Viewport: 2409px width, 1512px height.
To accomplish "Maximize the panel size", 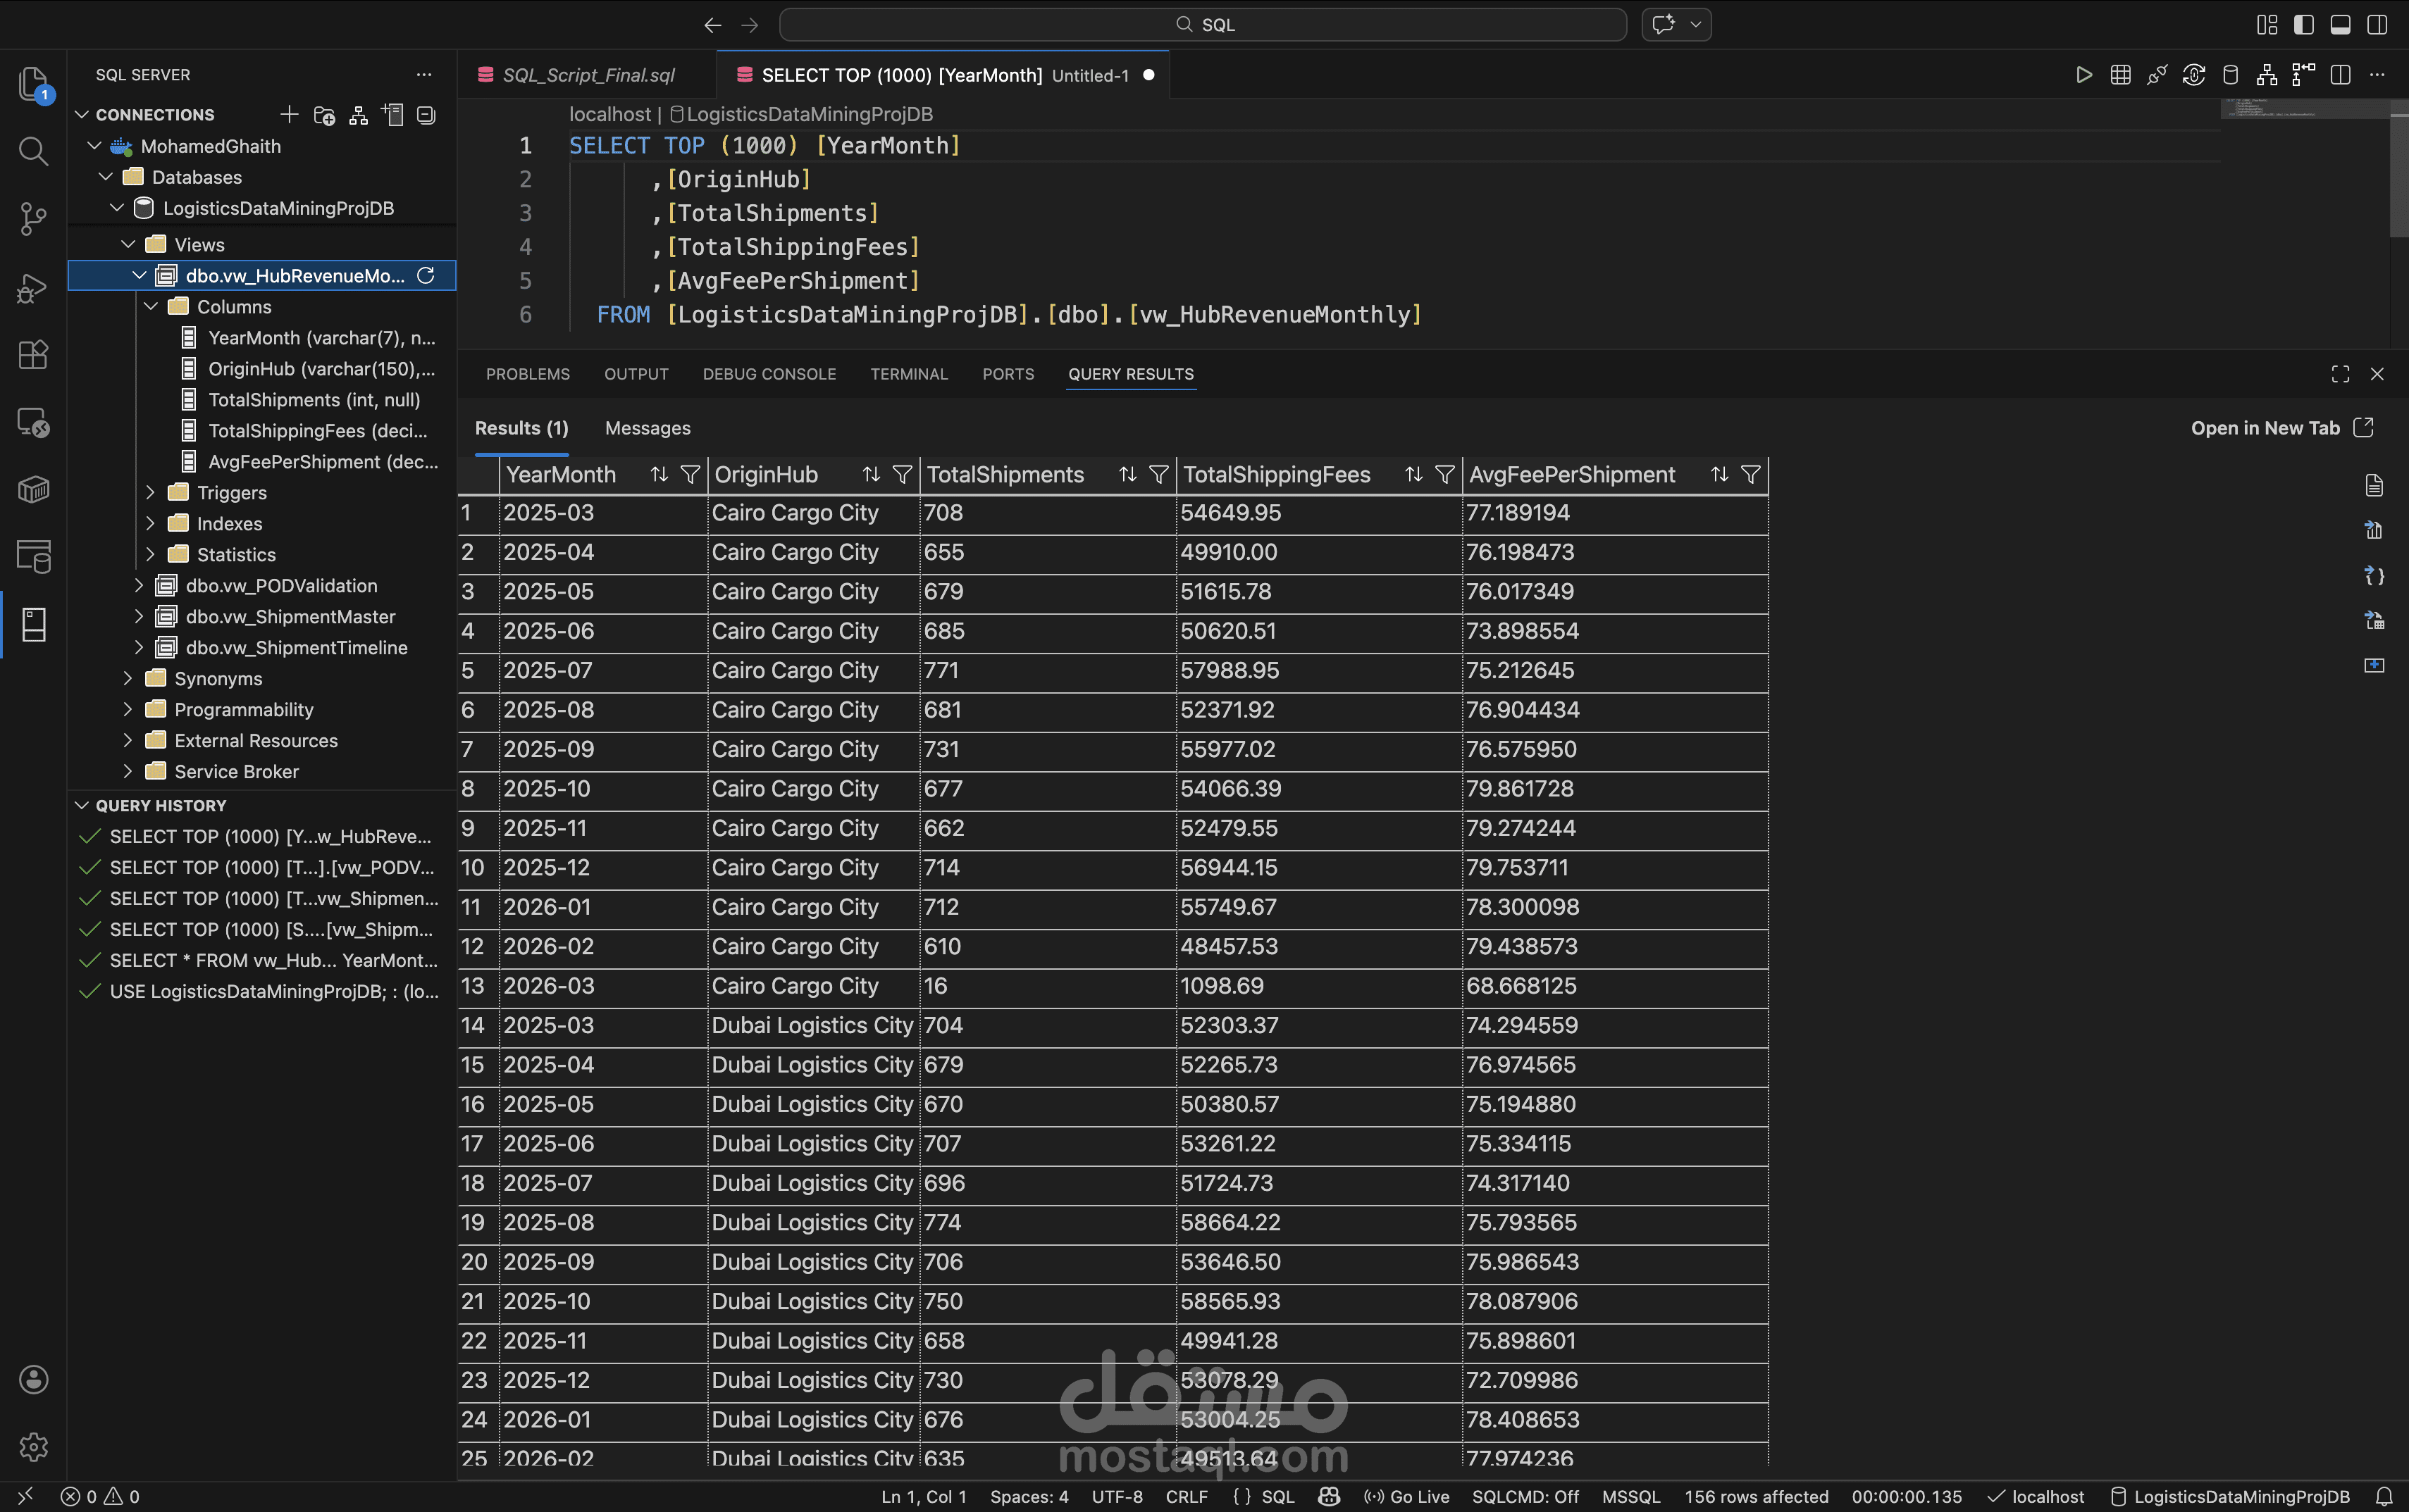I will point(2340,374).
